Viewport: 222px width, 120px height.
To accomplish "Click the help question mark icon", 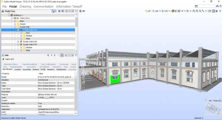I will pos(220,6).
